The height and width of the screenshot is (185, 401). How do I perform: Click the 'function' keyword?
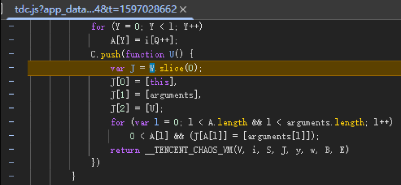[x=145, y=54]
